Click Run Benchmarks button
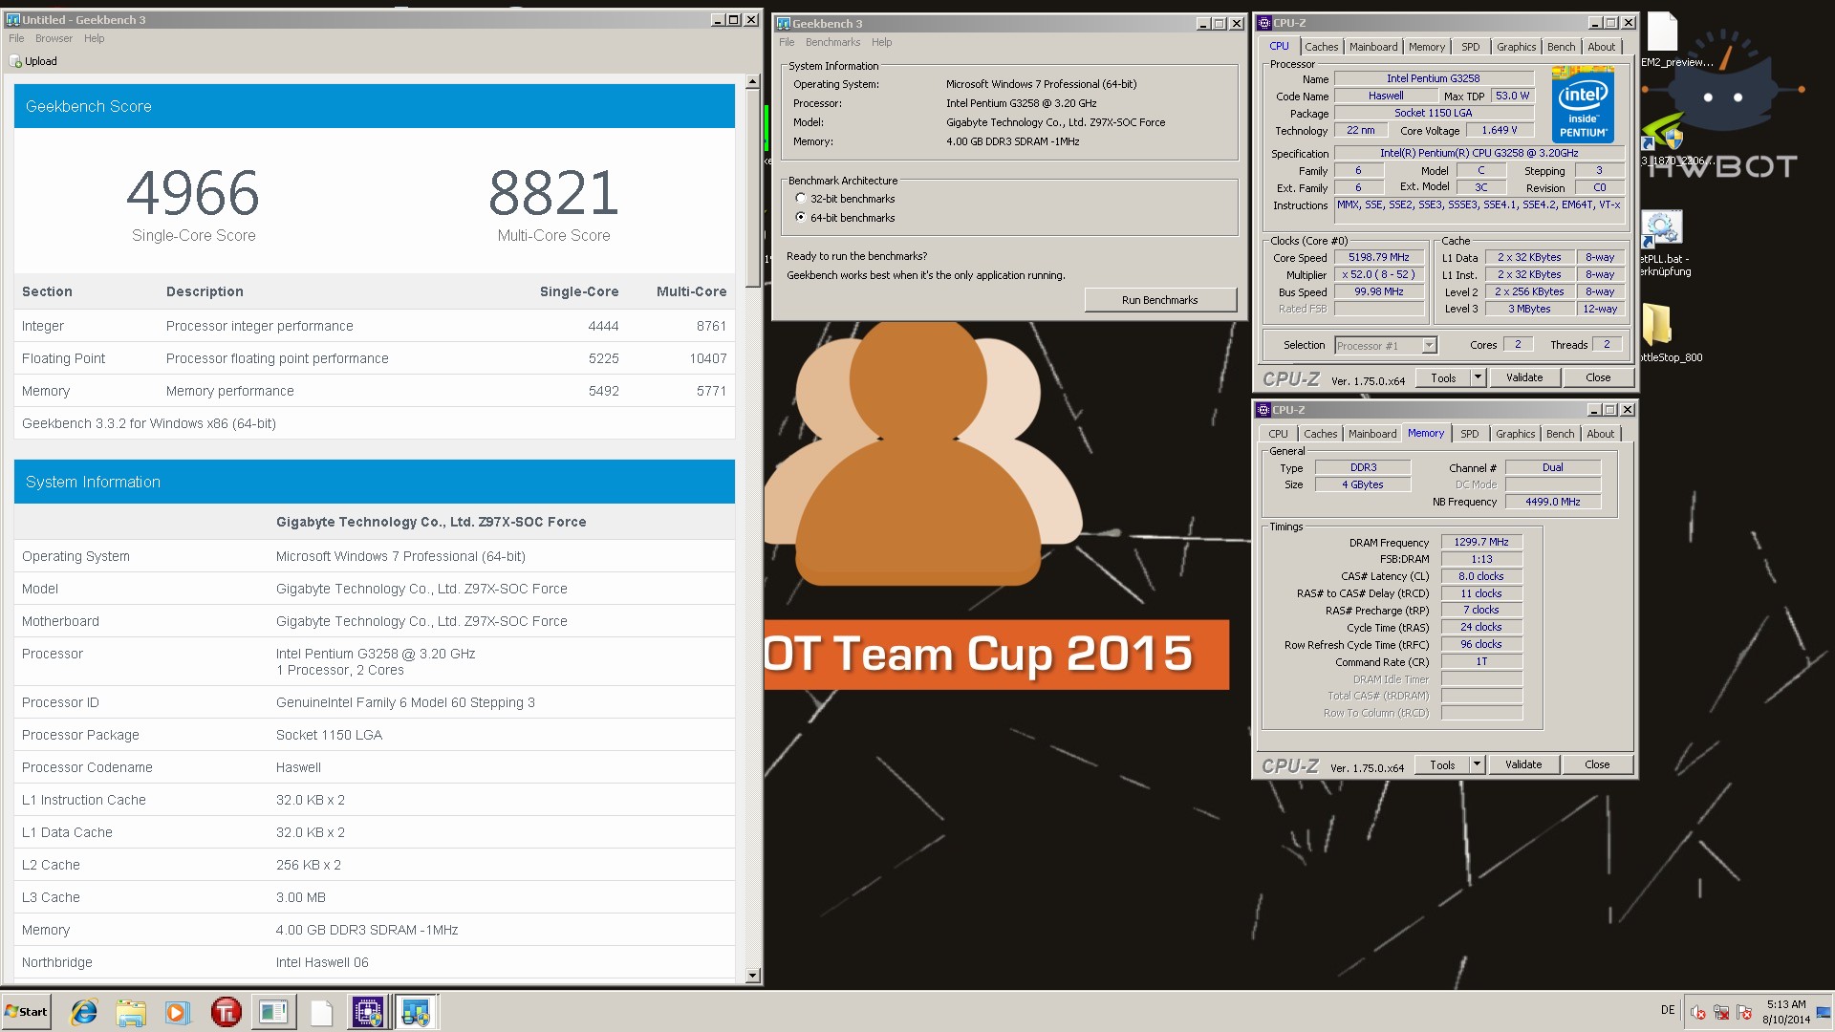The height and width of the screenshot is (1032, 1835). pyautogui.click(x=1159, y=300)
